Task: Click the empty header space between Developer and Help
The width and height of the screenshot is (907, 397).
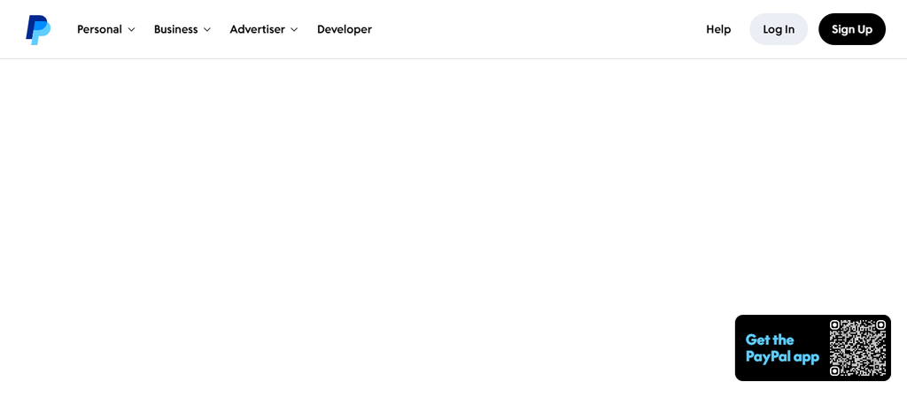Action: tap(538, 29)
